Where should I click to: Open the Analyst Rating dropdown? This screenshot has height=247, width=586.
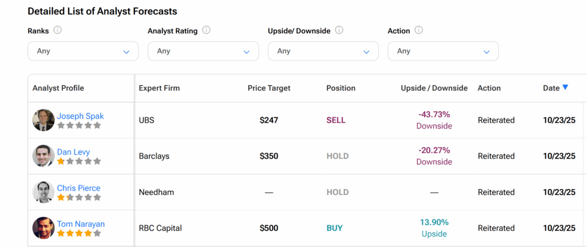click(x=203, y=51)
